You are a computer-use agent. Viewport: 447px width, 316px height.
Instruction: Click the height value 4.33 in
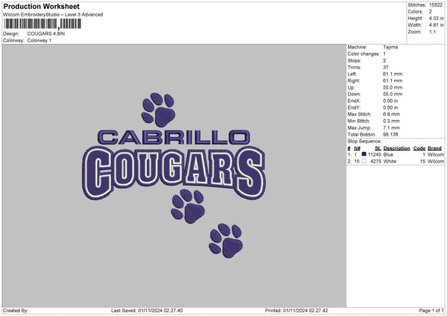tap(436, 18)
